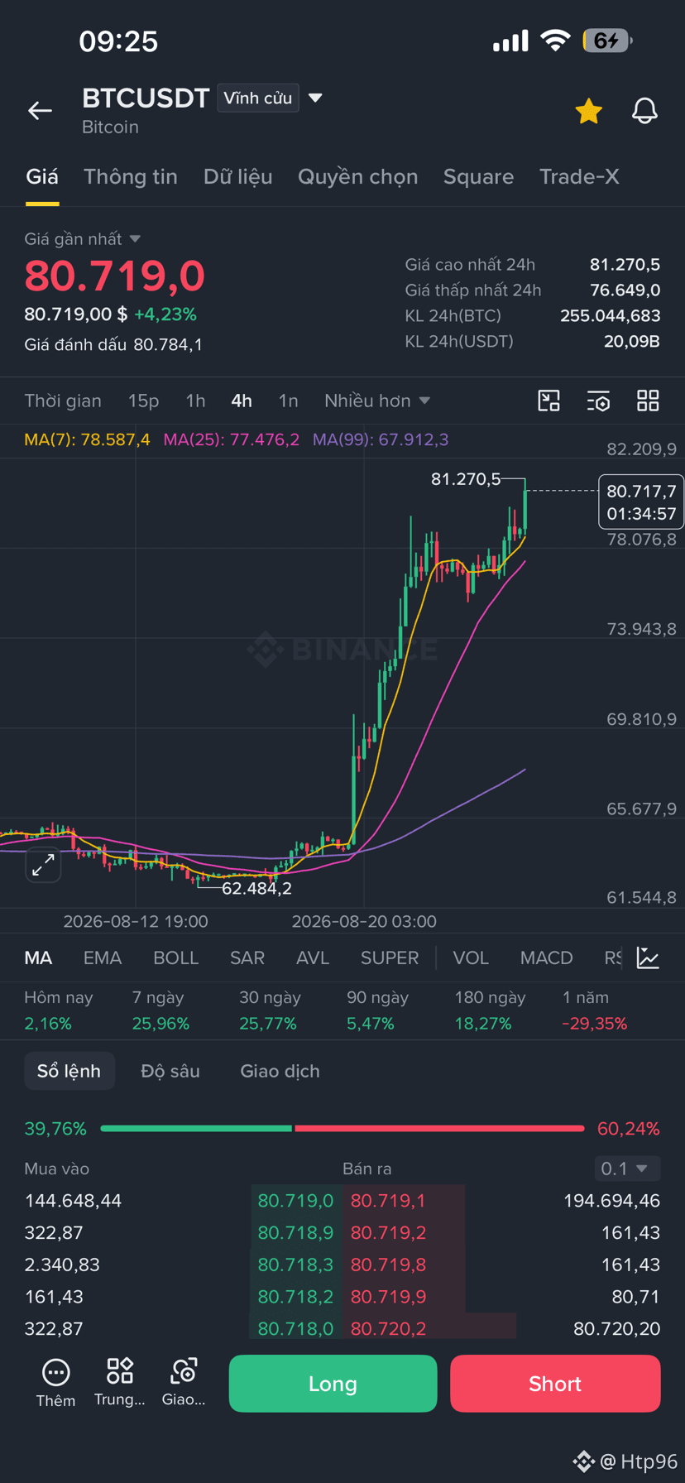Screen dimensions: 685x1483
Task: Expand the Giá gần nhất price type dropdown
Action: pos(83,239)
